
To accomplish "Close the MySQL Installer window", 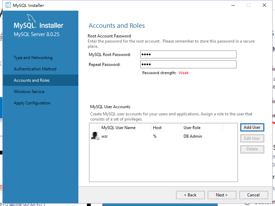I will (x=264, y=5).
